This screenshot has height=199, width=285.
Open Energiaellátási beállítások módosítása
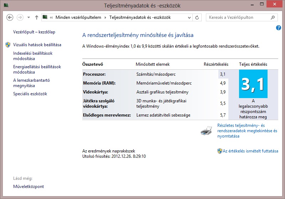coord(37,69)
